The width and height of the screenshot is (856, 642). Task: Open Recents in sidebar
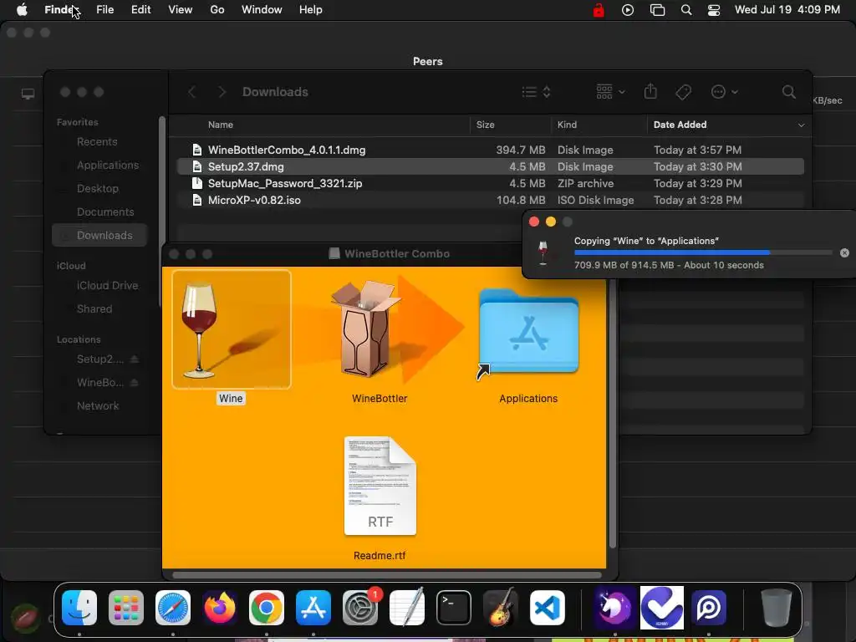point(97,142)
